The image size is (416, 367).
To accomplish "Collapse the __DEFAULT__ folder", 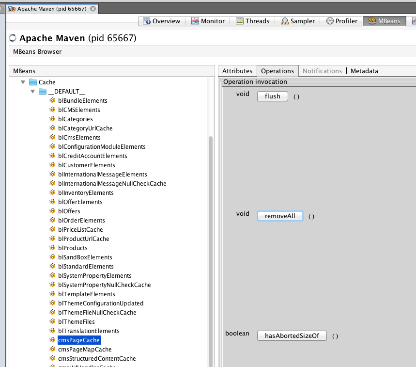I will 32,91.
